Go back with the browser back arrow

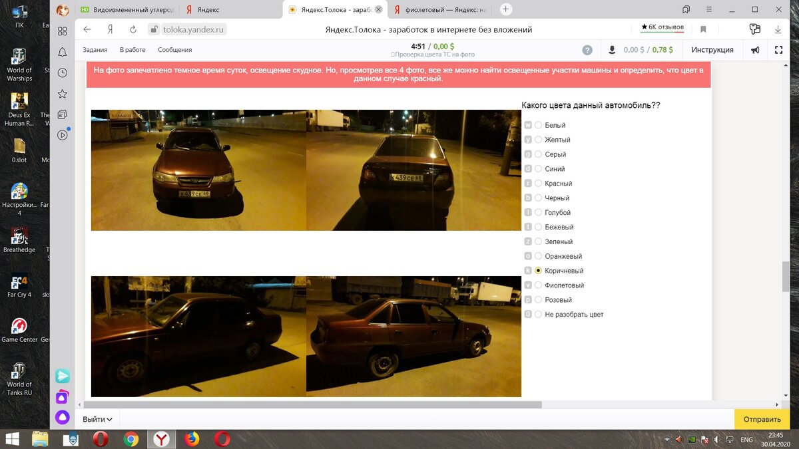(x=87, y=30)
